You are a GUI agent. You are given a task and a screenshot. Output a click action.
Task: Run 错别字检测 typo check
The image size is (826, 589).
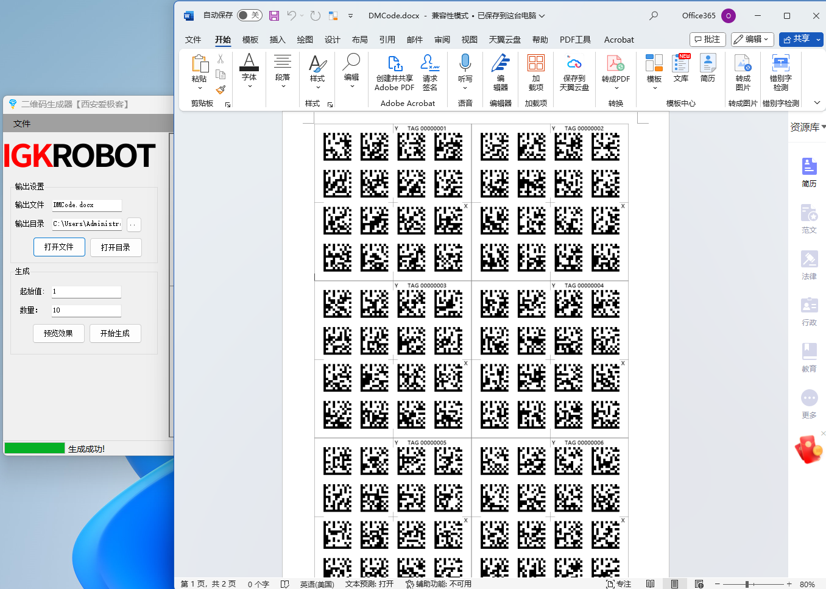coord(781,72)
